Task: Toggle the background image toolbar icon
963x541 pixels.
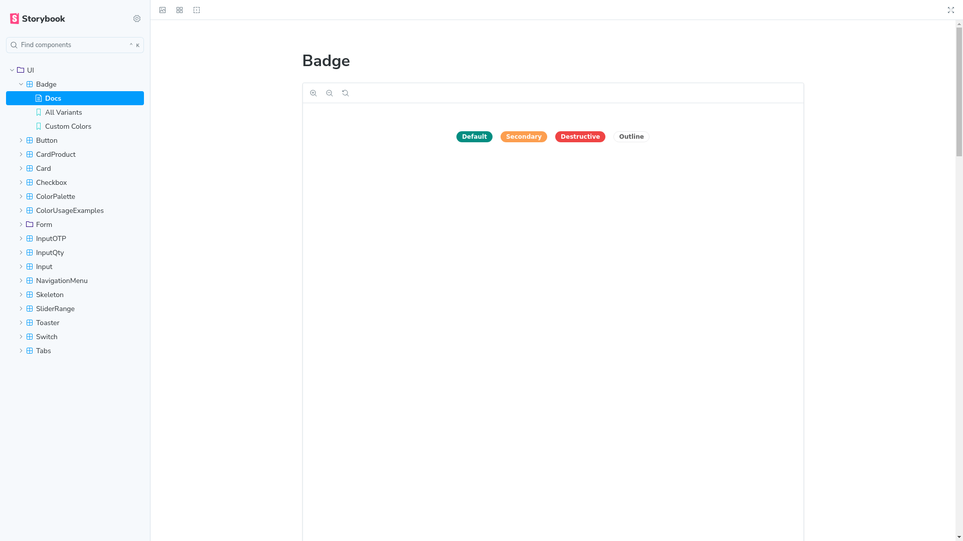Action: (163, 10)
